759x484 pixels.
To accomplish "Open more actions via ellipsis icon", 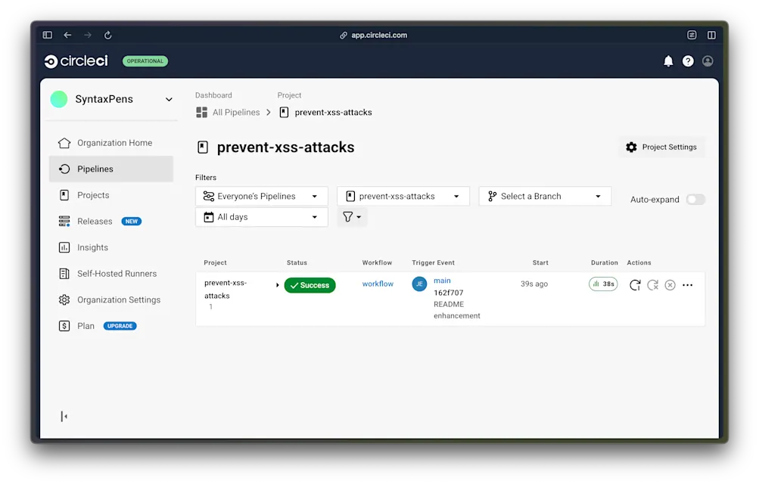I will point(687,284).
